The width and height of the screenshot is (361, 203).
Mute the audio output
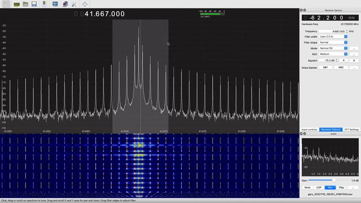(x=307, y=188)
